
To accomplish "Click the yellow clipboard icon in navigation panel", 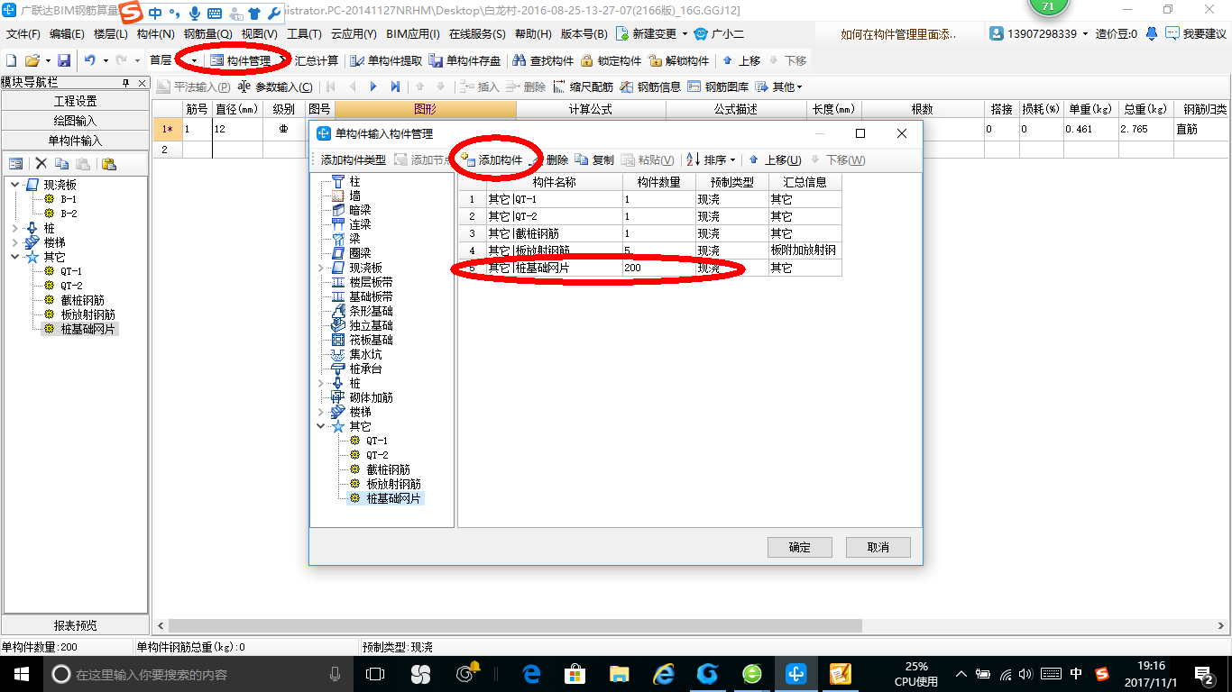I will coord(109,164).
